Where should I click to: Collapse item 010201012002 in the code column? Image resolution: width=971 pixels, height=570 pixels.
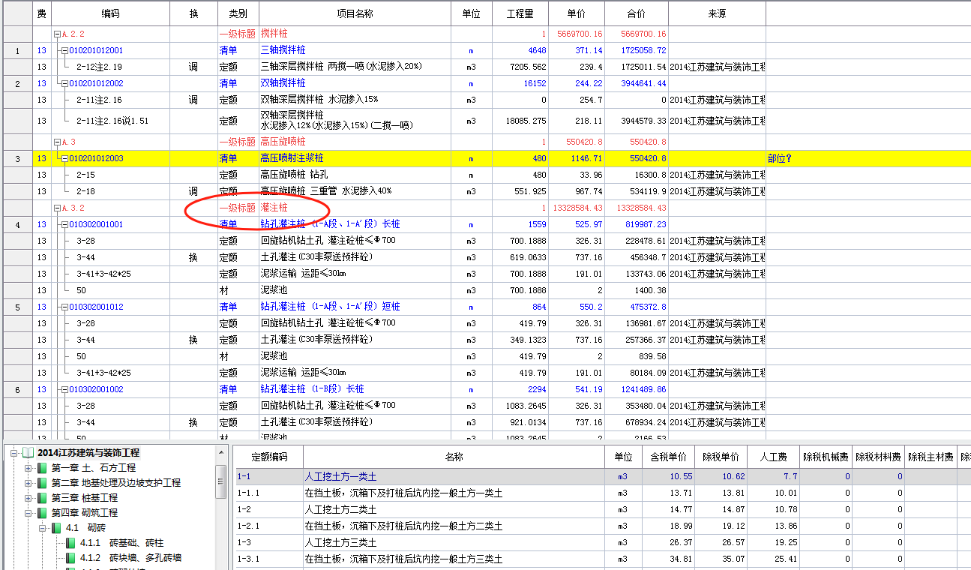(65, 84)
